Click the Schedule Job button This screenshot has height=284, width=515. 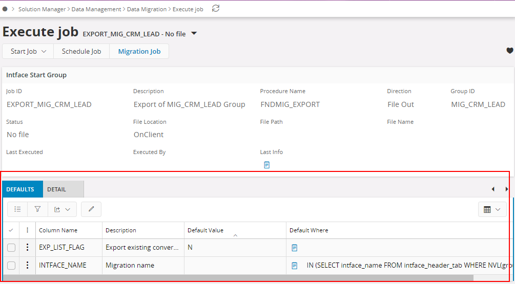pos(81,51)
